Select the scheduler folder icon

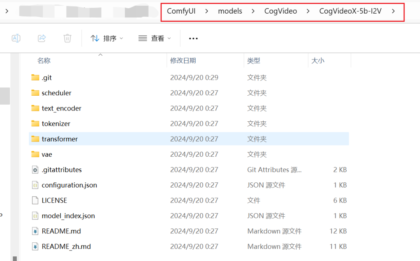point(35,93)
